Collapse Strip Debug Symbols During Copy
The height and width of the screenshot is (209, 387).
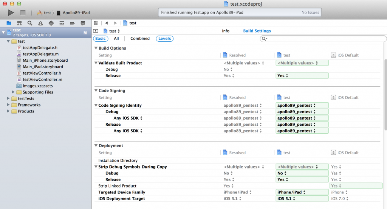pyautogui.click(x=96, y=167)
